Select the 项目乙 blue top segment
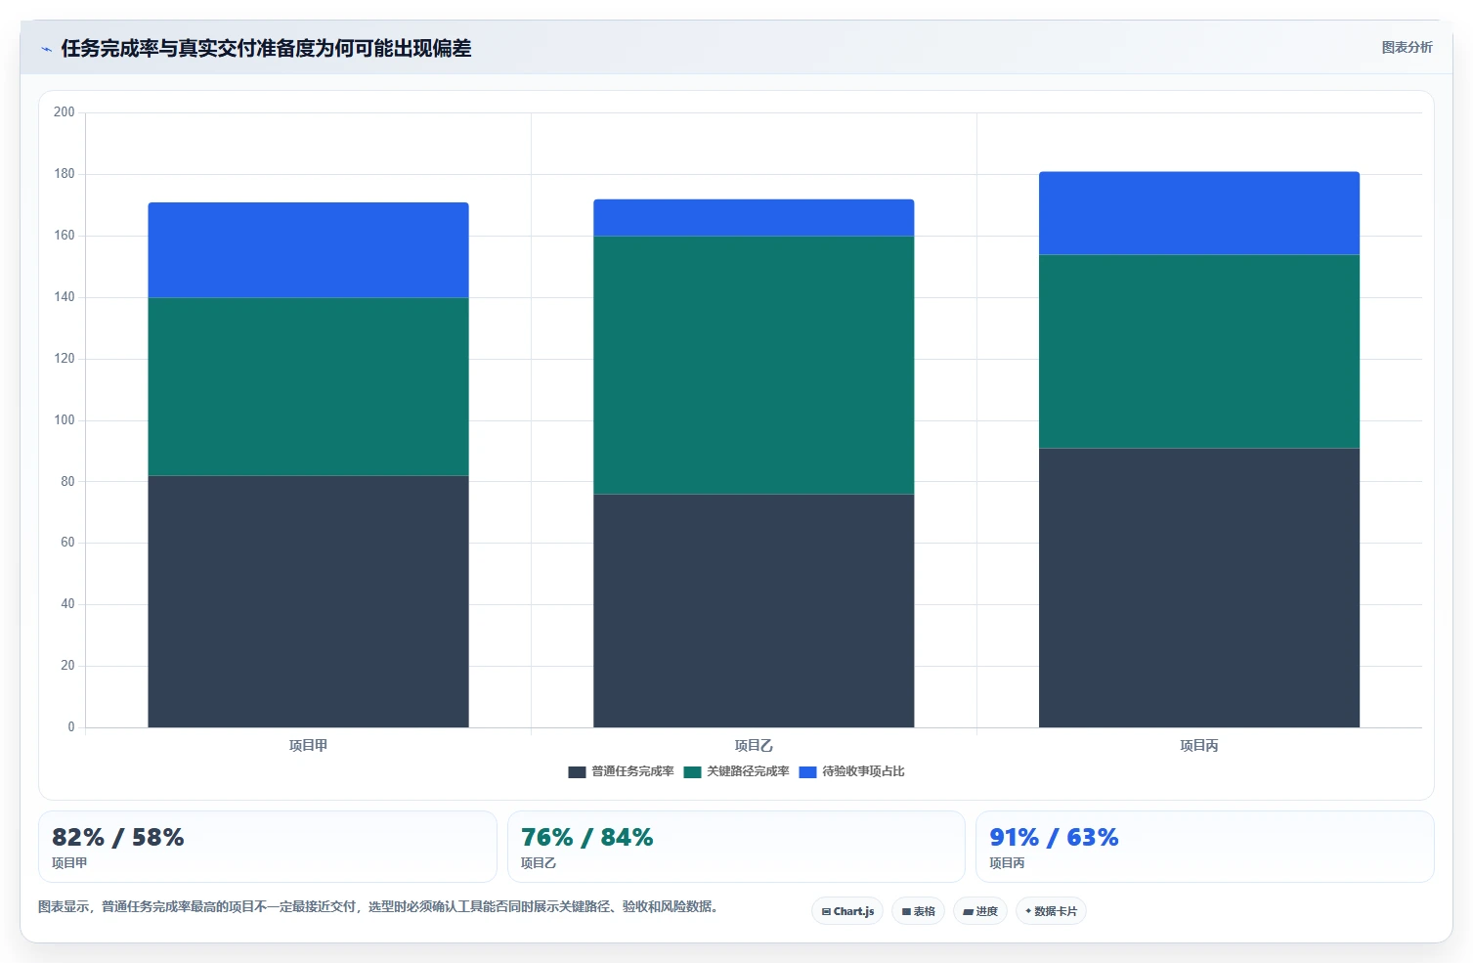1473x963 pixels. click(x=754, y=218)
